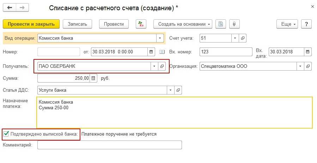Image resolution: width=317 pixels, height=163 pixels.
Task: Click the Назначение платежа text area
Action: (x=175, y=112)
